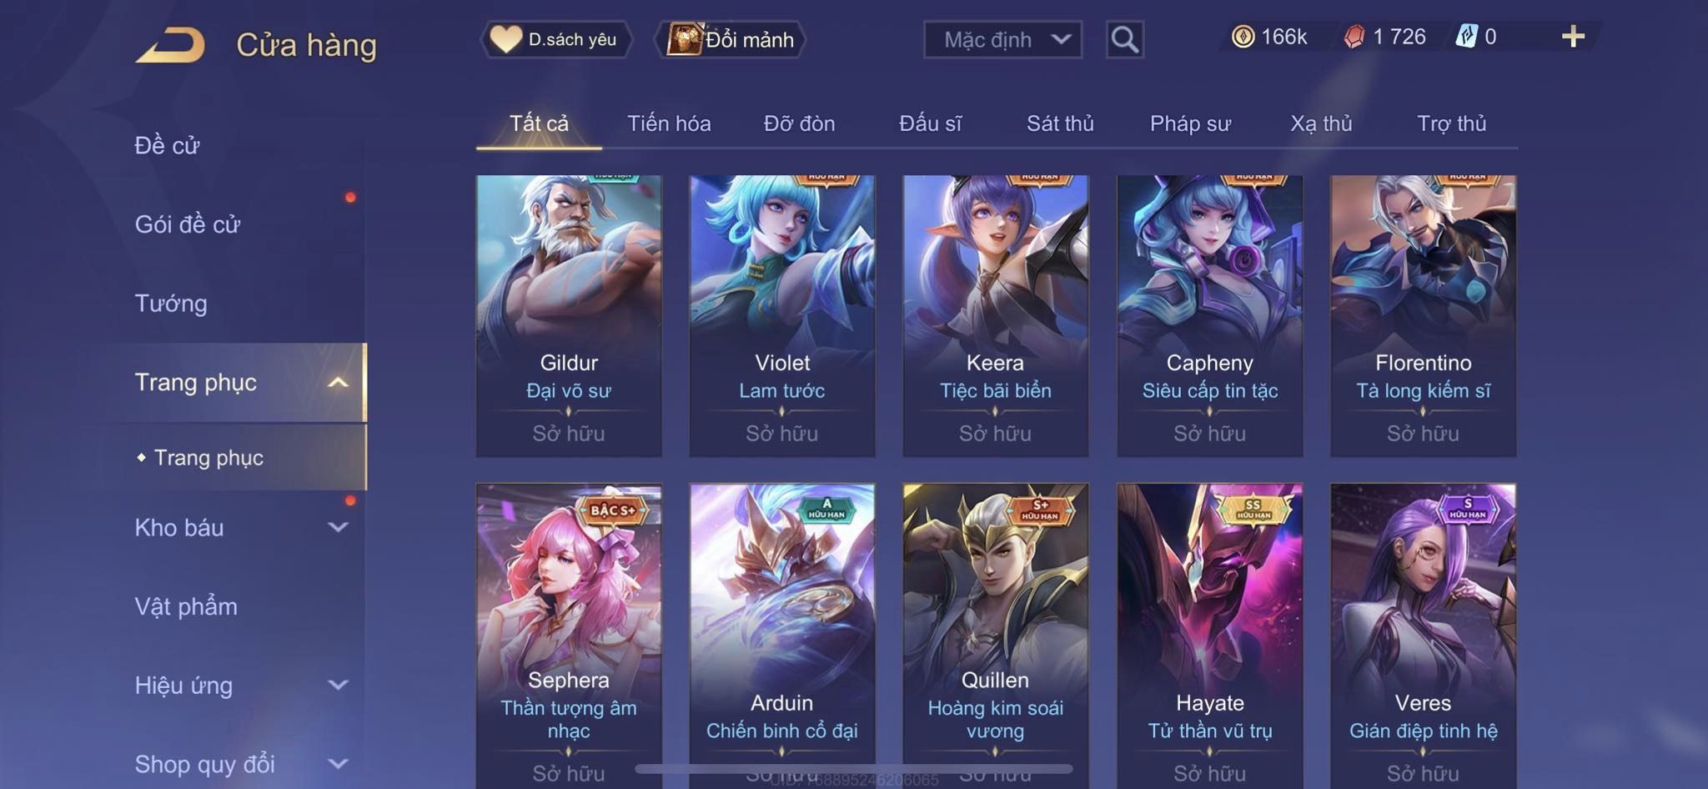Image resolution: width=1708 pixels, height=789 pixels.
Task: Click the plus icon to add currency
Action: click(1573, 37)
